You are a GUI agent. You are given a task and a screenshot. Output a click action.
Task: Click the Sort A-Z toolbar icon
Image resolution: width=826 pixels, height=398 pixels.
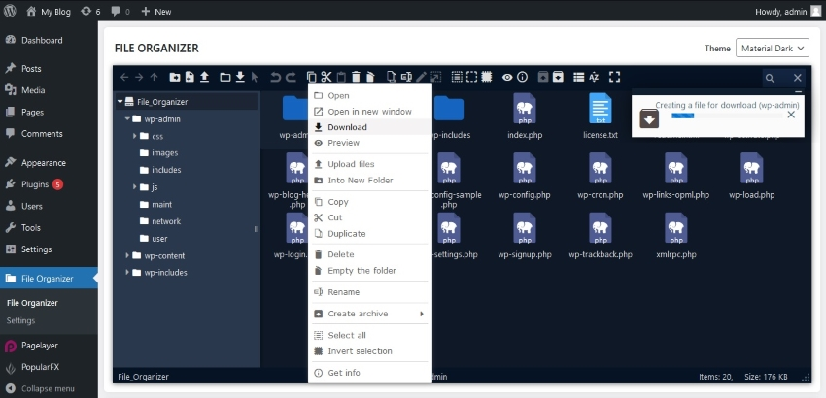point(594,77)
